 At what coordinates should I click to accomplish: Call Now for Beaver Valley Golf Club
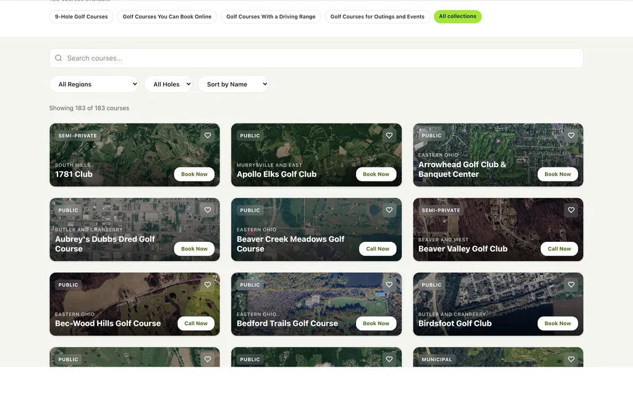559,249
